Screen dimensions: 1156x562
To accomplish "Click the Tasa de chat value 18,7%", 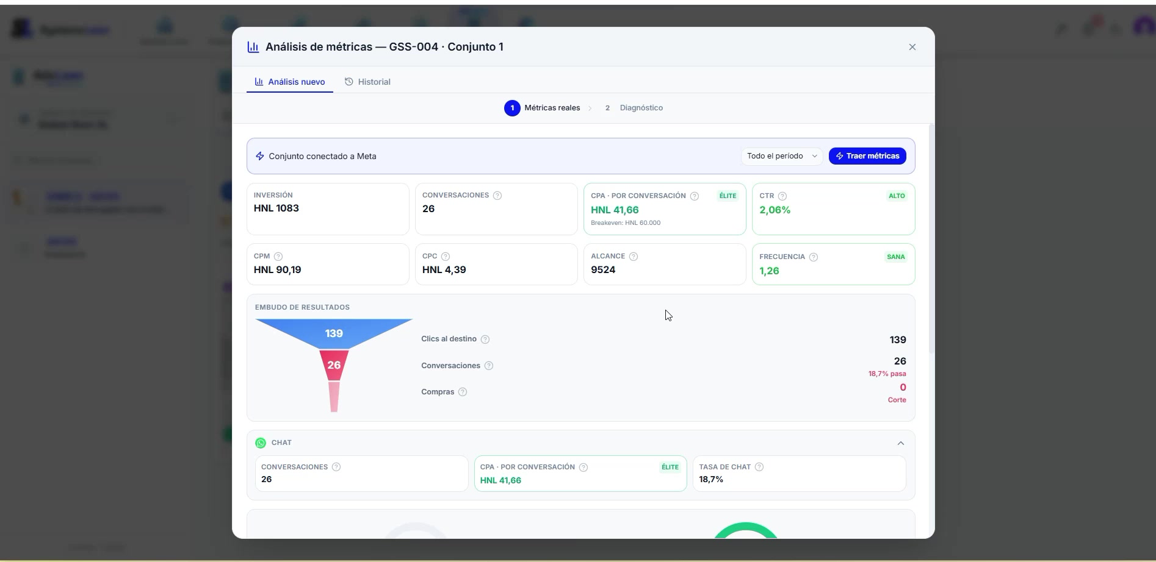I will 711,480.
